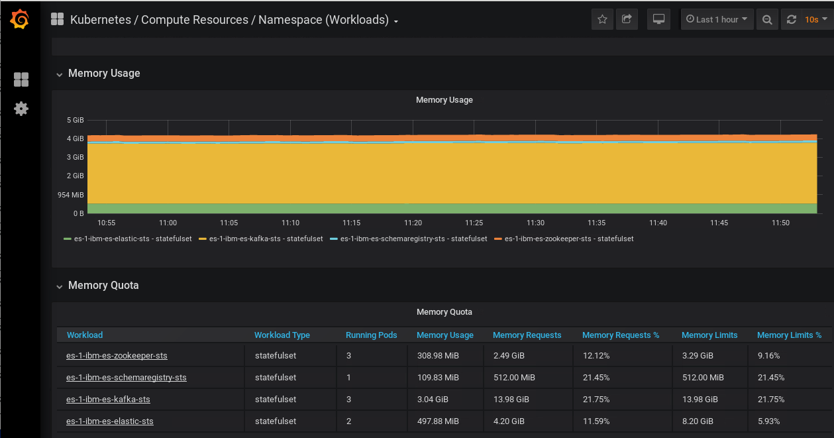Toggle the zookeeper-sts series in legend
Image resolution: width=834 pixels, height=438 pixels.
[x=564, y=239]
